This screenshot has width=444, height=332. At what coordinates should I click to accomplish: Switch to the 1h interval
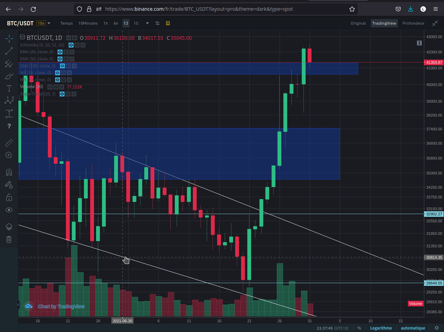106,23
